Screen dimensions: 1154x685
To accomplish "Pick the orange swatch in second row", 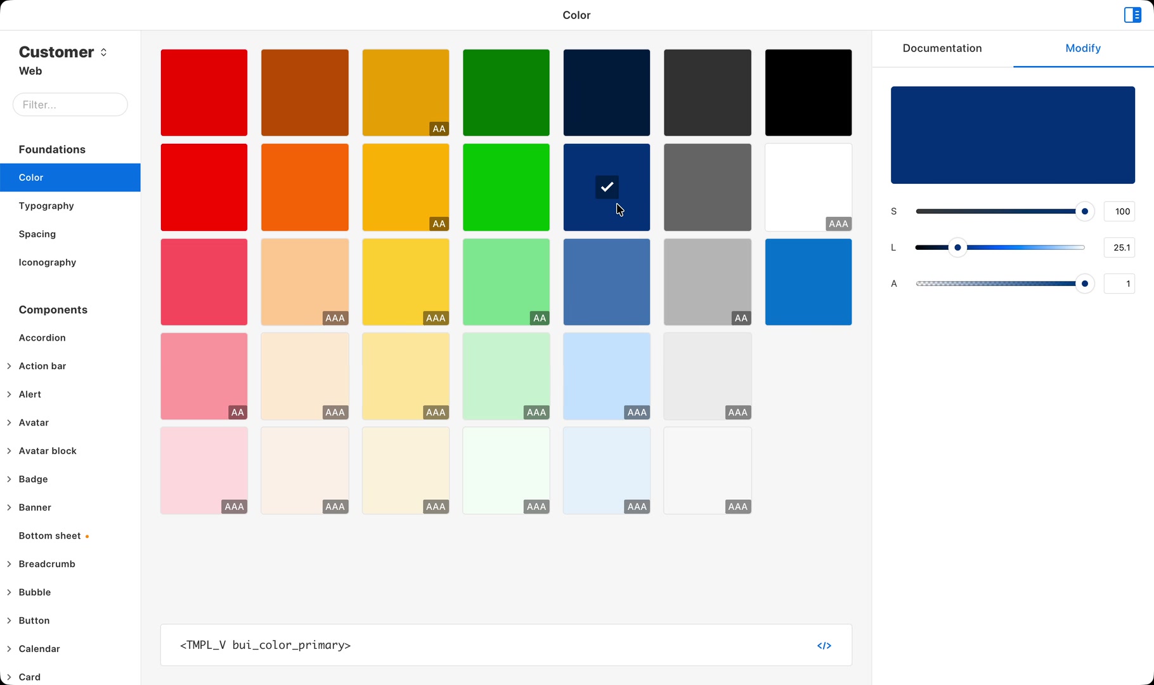I will coord(305,187).
